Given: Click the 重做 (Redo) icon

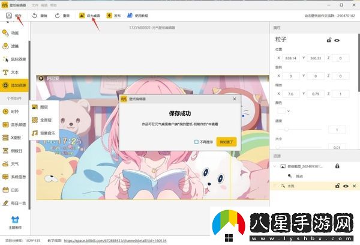Looking at the screenshot, I should [x=61, y=16].
